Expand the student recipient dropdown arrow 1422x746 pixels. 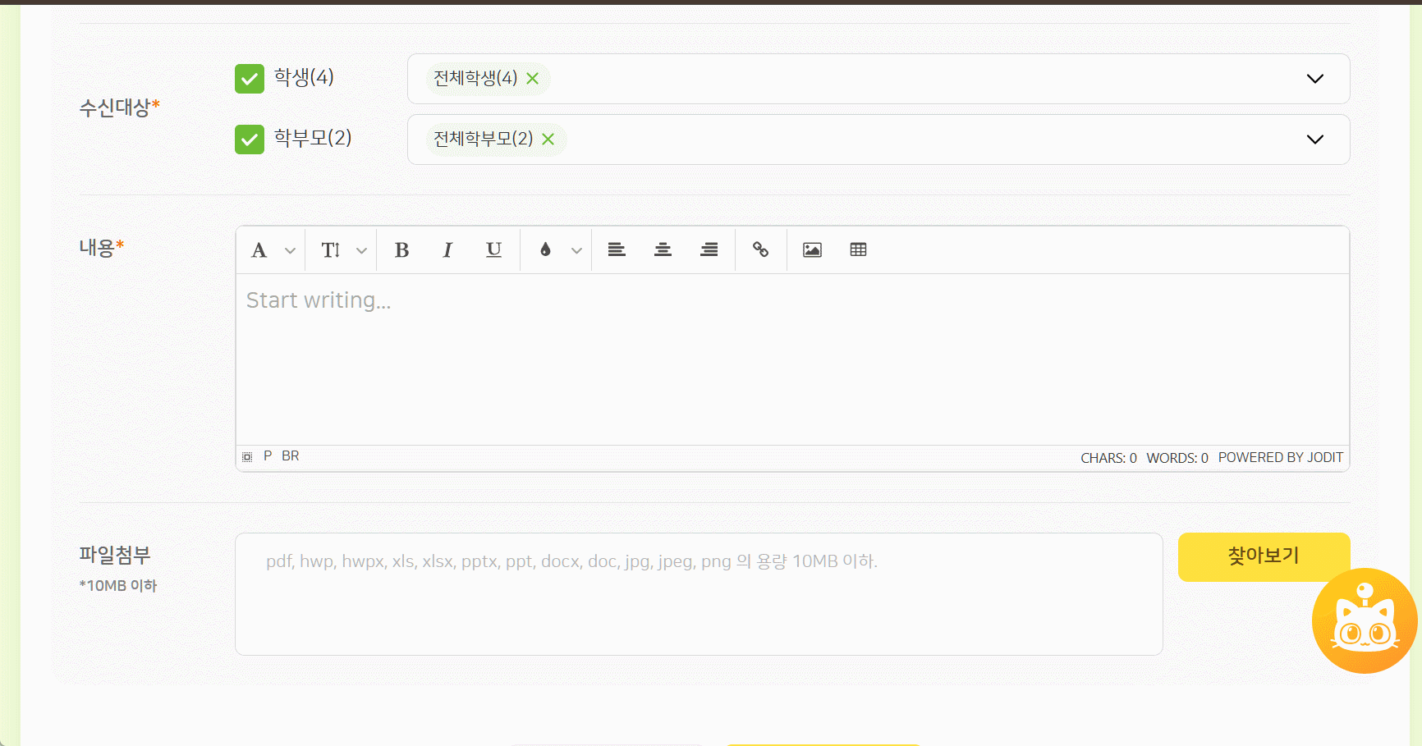coord(1314,79)
